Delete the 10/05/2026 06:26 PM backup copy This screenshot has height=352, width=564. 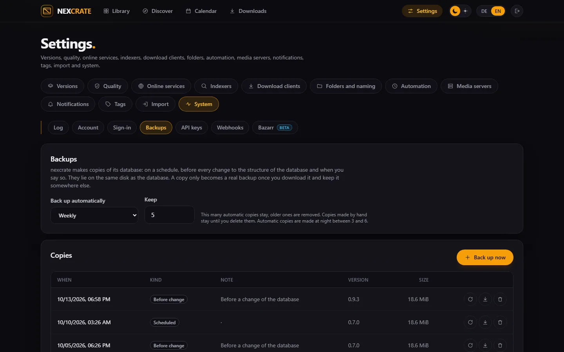pos(500,345)
